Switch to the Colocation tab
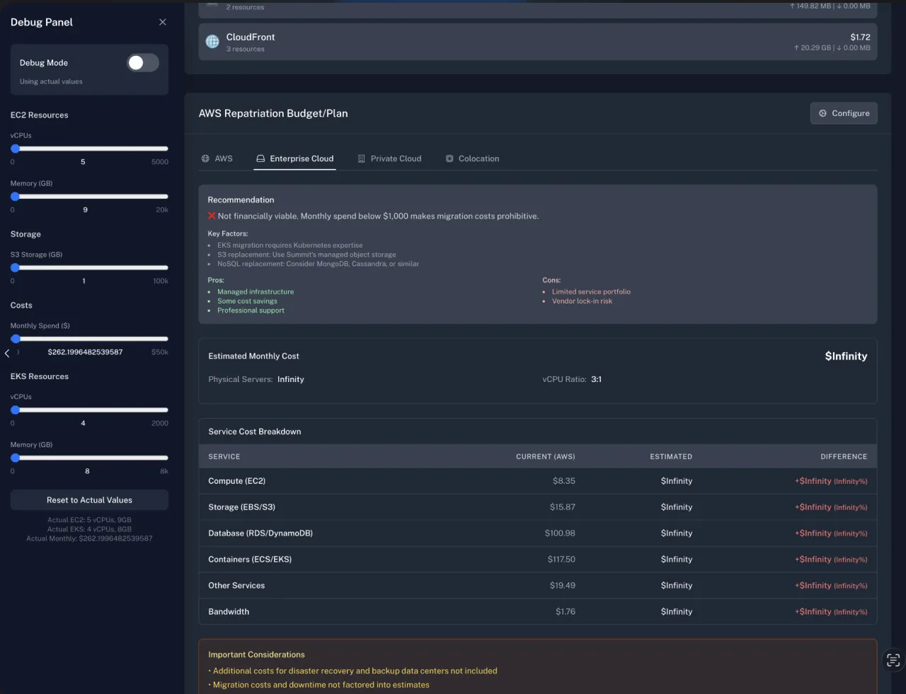 point(472,158)
